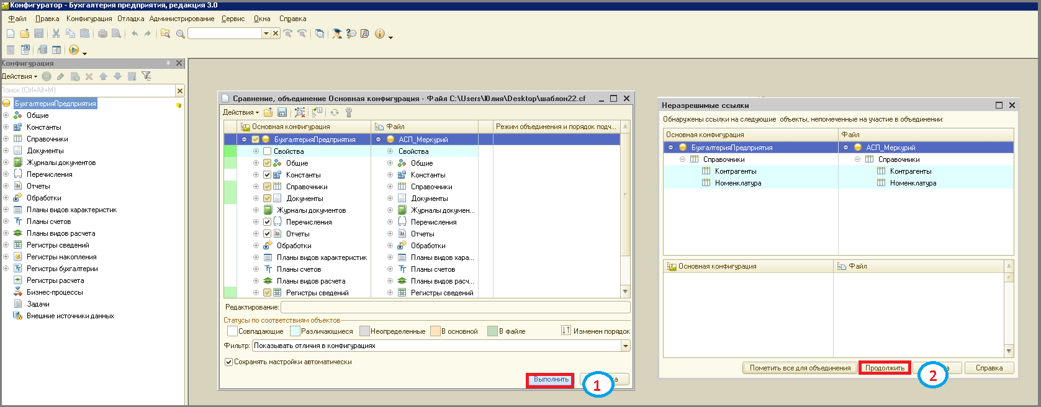Viewport: 1041px width, 407px height.
Task: Click Пометить все для объединения button
Action: 800,368
